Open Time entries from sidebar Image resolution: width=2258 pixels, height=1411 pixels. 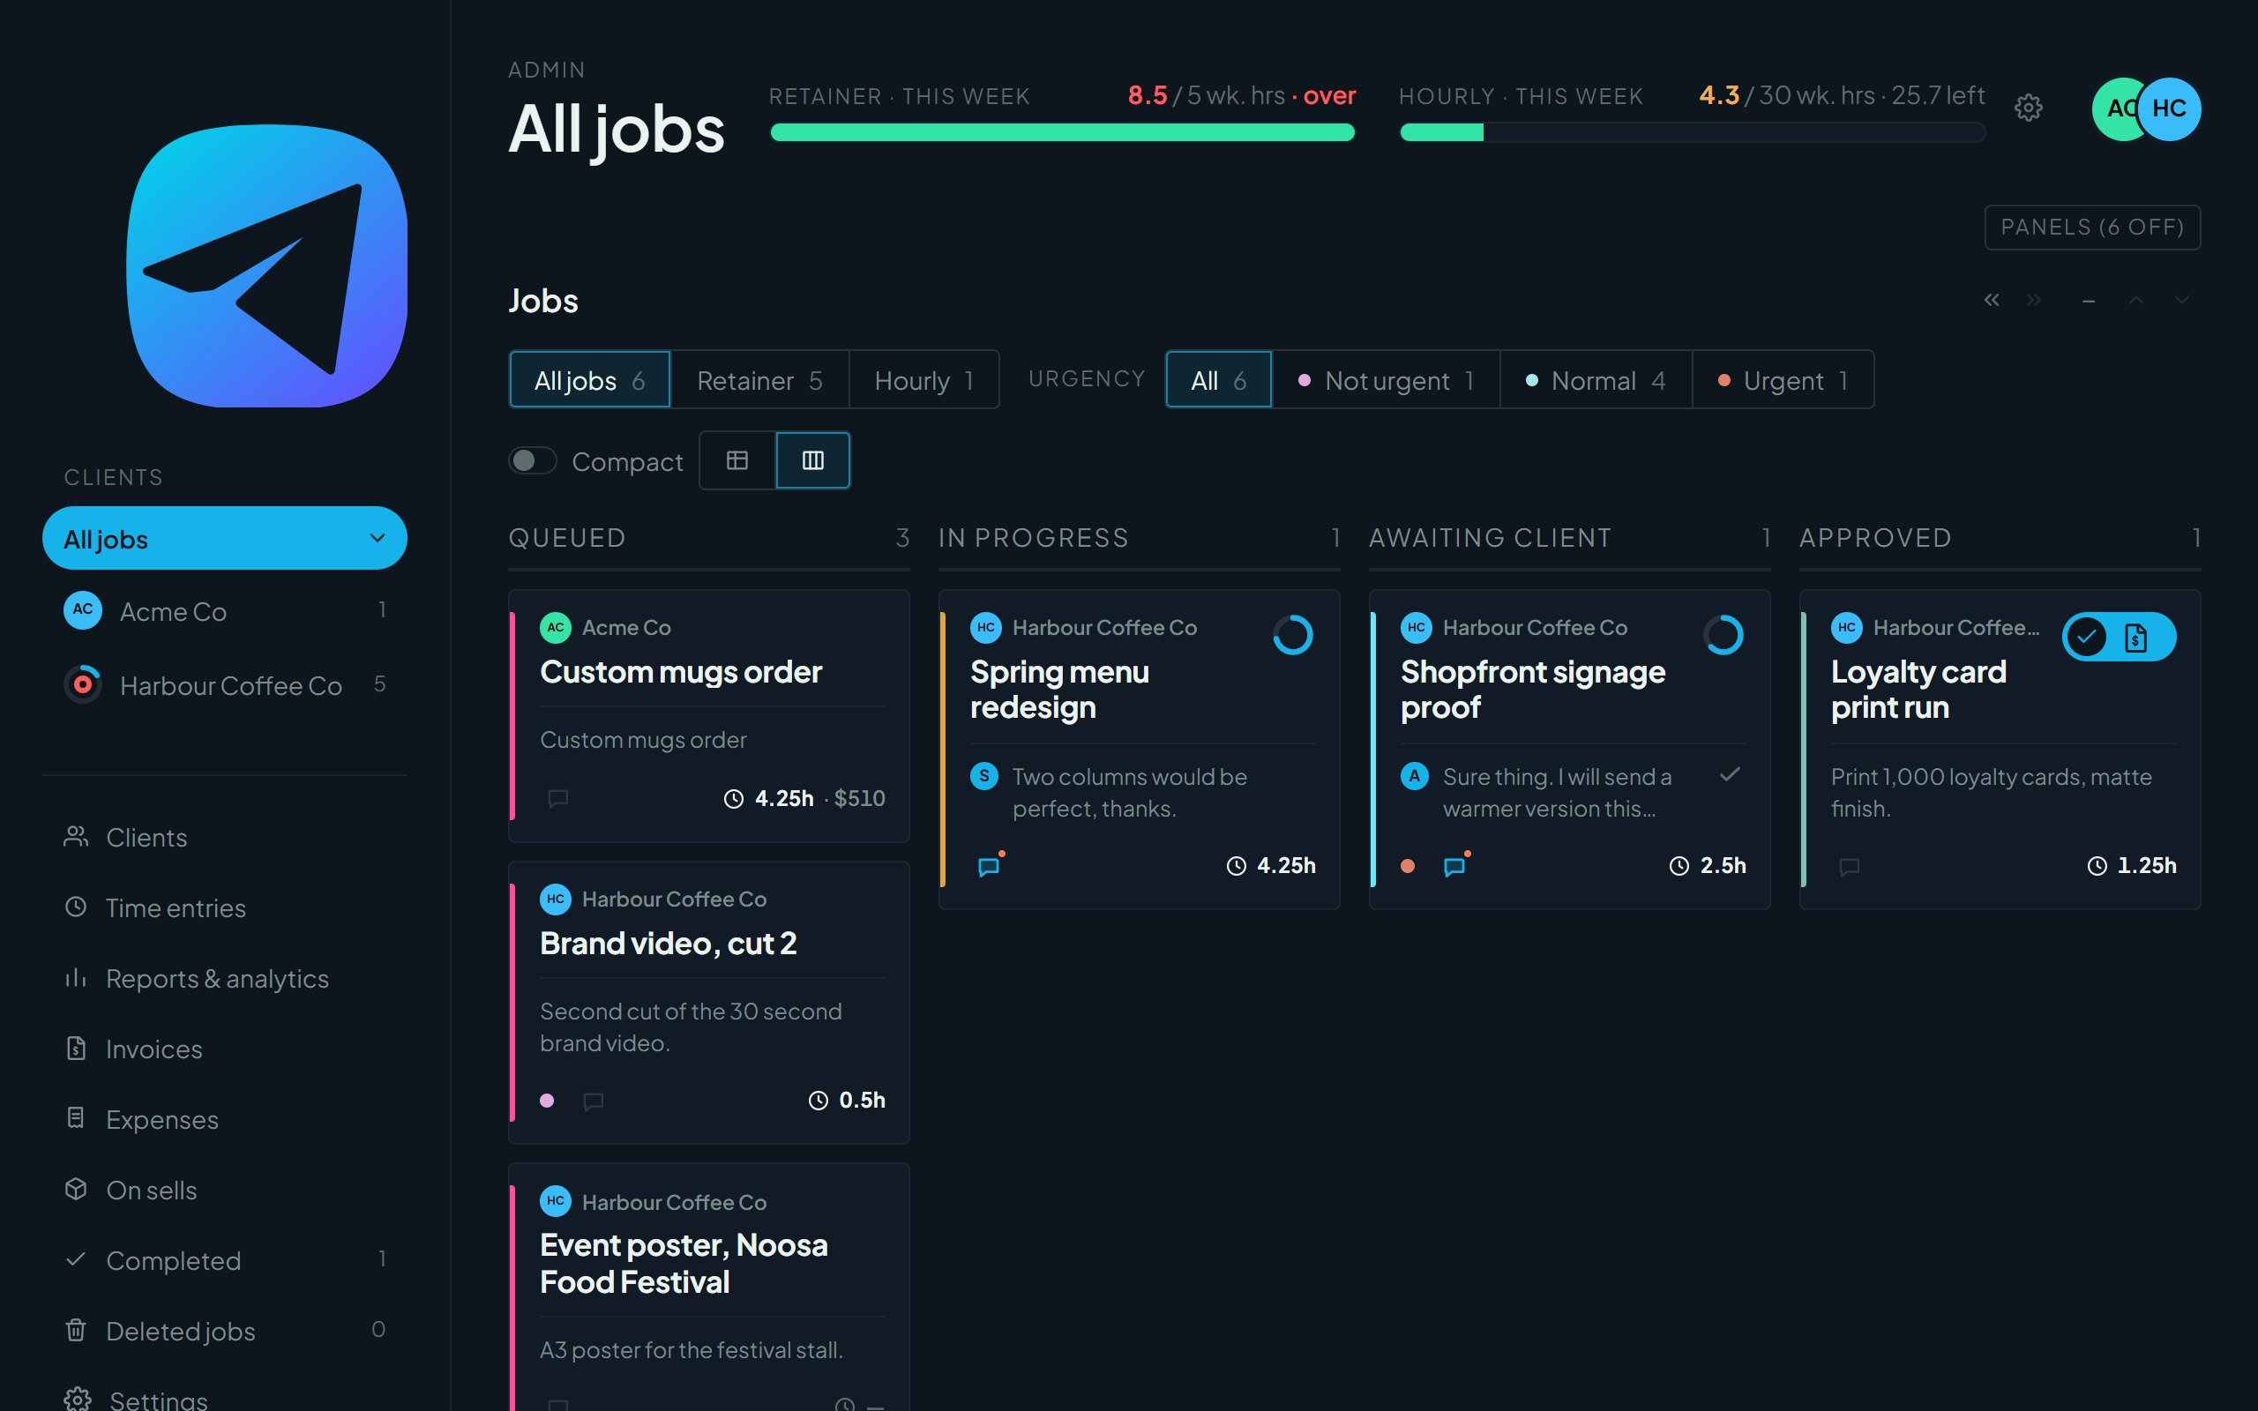(x=225, y=908)
